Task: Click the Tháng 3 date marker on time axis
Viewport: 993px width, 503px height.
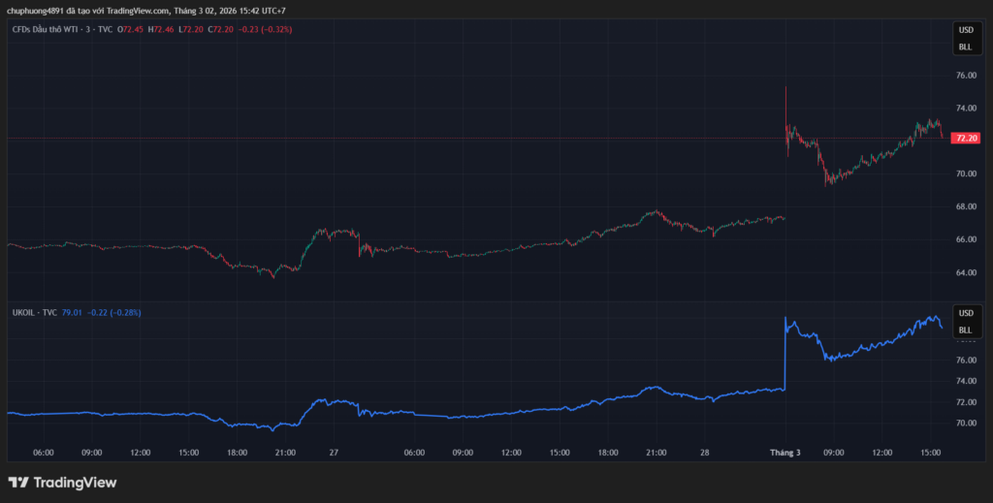Action: [x=785, y=452]
